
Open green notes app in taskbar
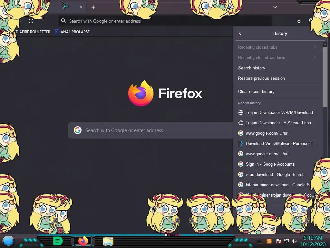tap(58, 241)
